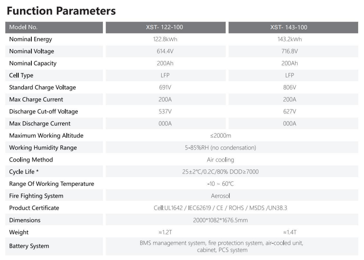The height and width of the screenshot is (260, 364).
Task: Click the Function Parameters heading
Action: click(x=61, y=11)
